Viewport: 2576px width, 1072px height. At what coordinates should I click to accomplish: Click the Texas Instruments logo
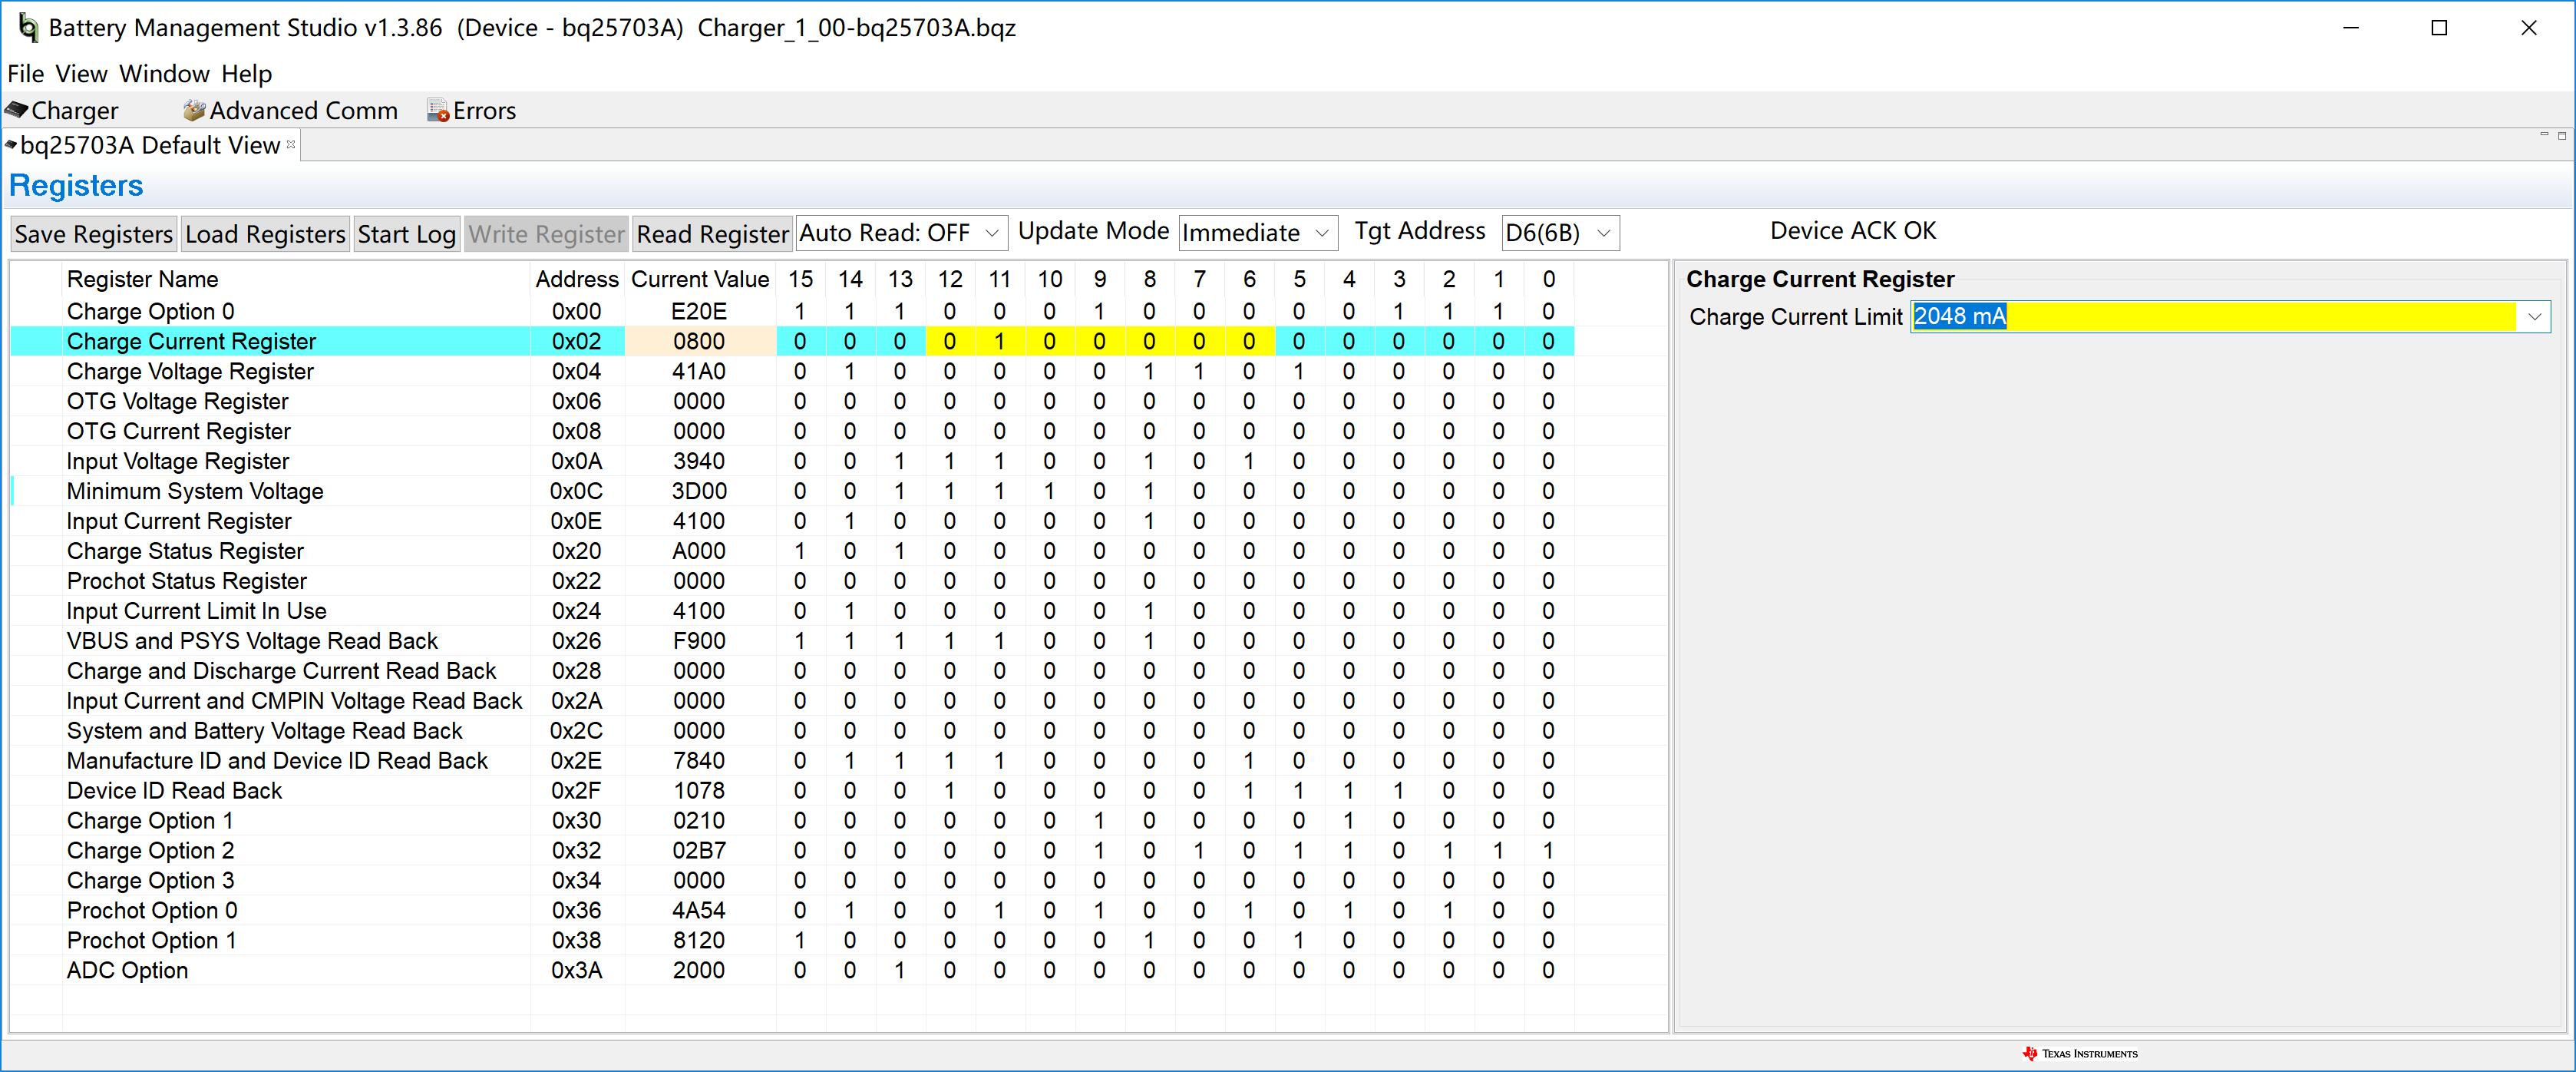2080,1054
